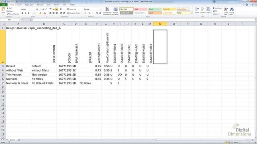Select the Sheet1 worksheet tab
Image resolution: width=257 pixels, height=144 pixels.
click(12, 140)
